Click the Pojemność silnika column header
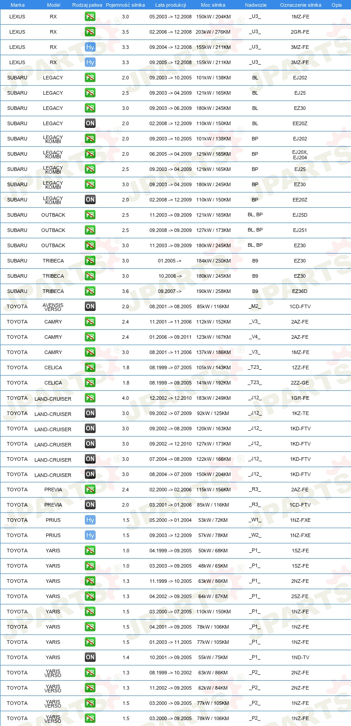This screenshot has height=726, width=351. (x=125, y=5)
